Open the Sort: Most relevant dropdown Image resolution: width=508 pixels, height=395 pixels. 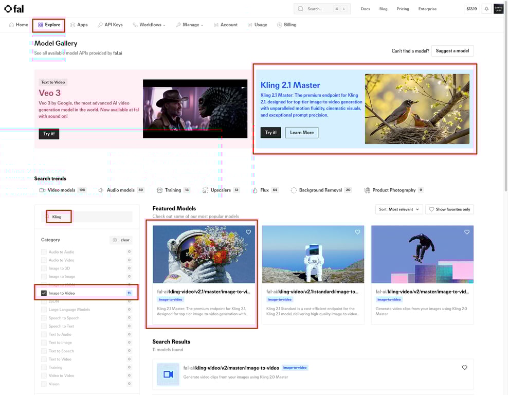399,209
